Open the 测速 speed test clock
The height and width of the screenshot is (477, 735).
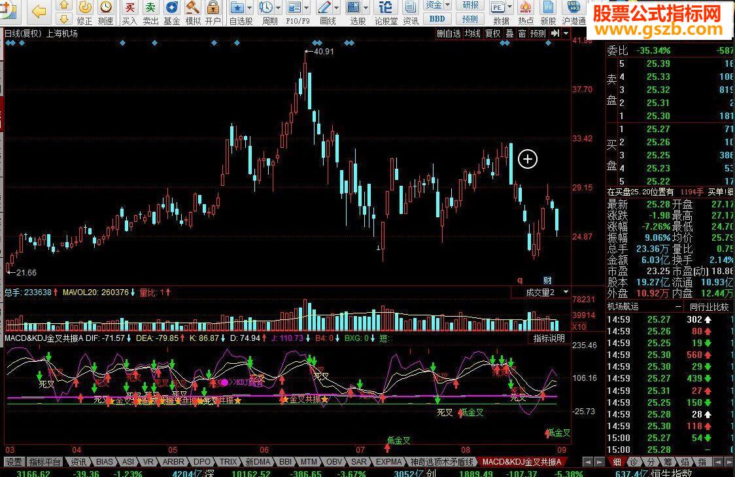[105, 12]
